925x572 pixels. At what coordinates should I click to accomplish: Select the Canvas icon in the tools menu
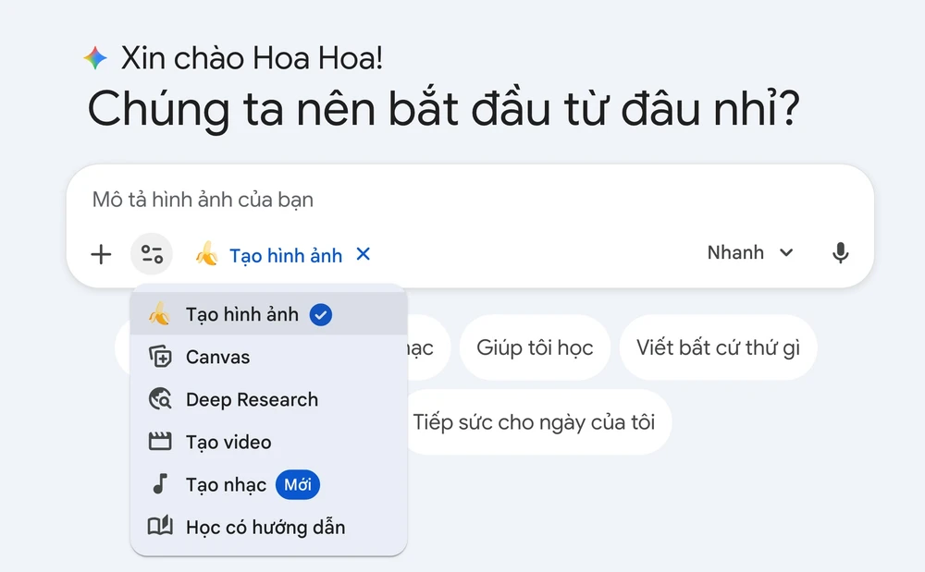click(161, 357)
